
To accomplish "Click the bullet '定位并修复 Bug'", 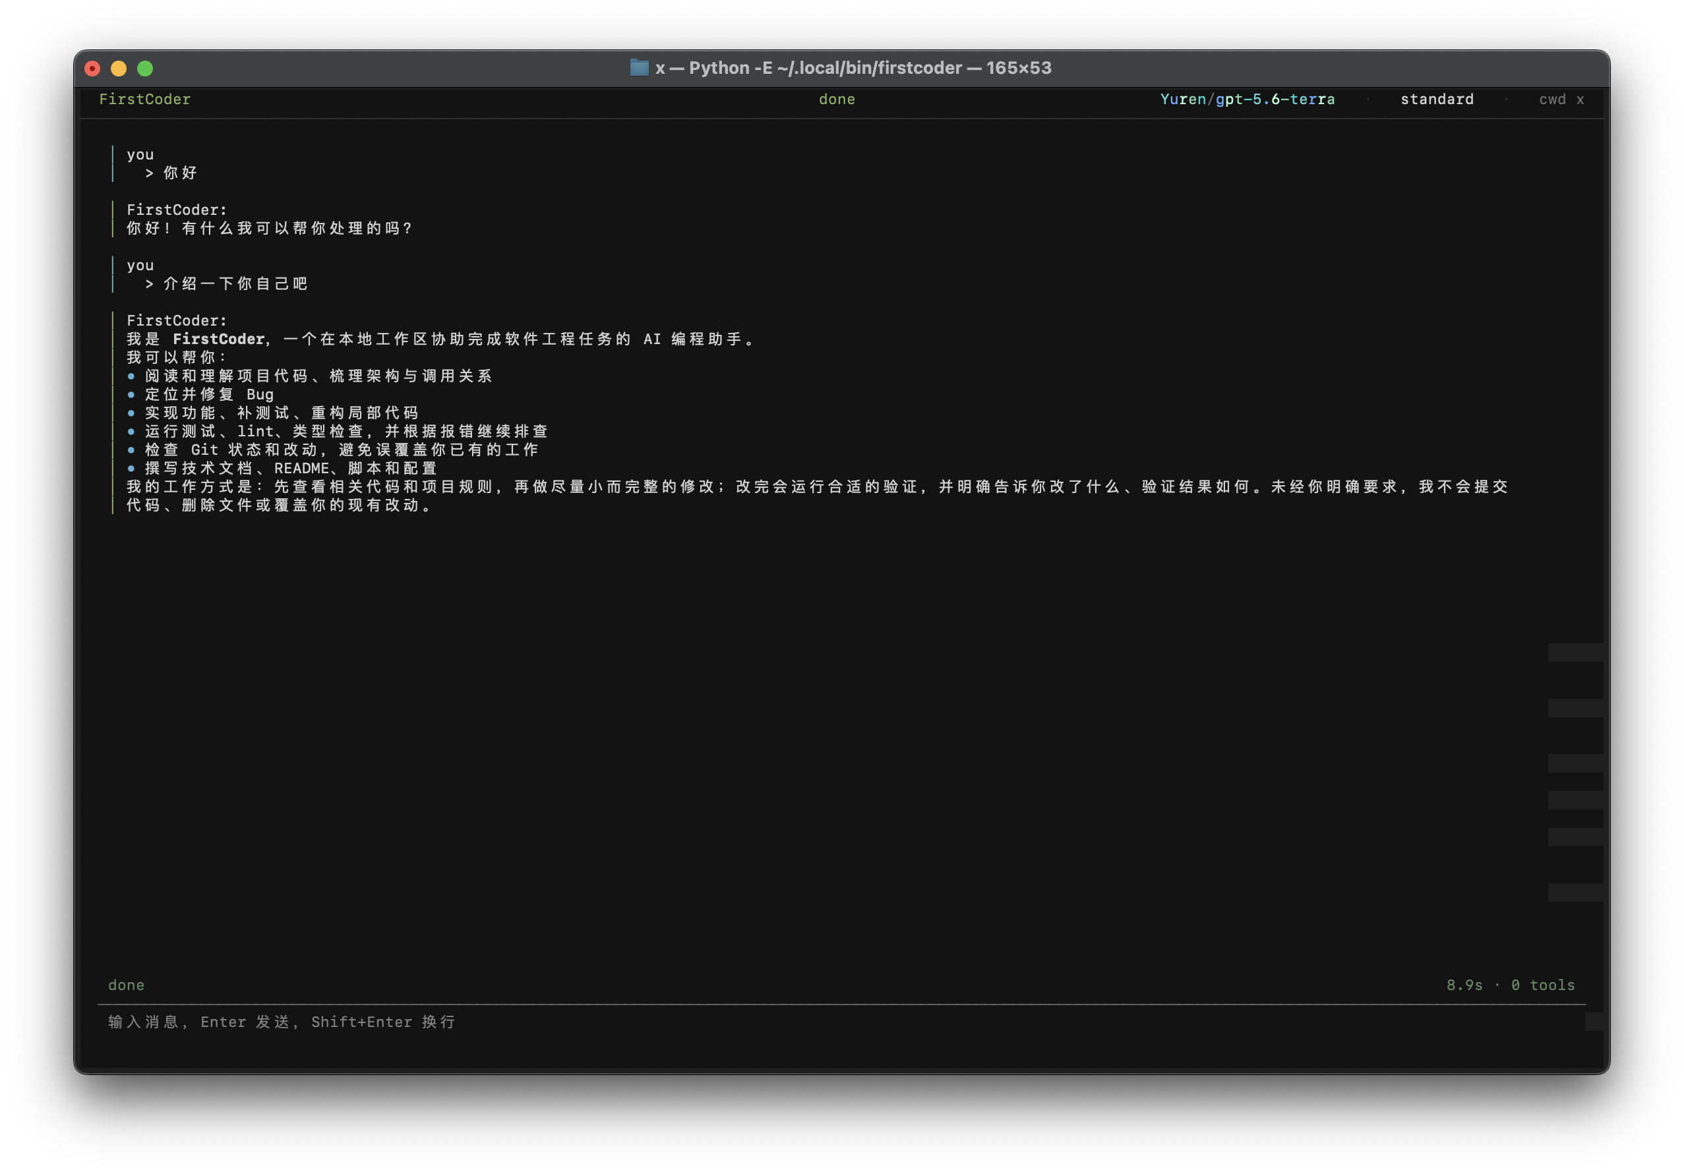I will 209,395.
